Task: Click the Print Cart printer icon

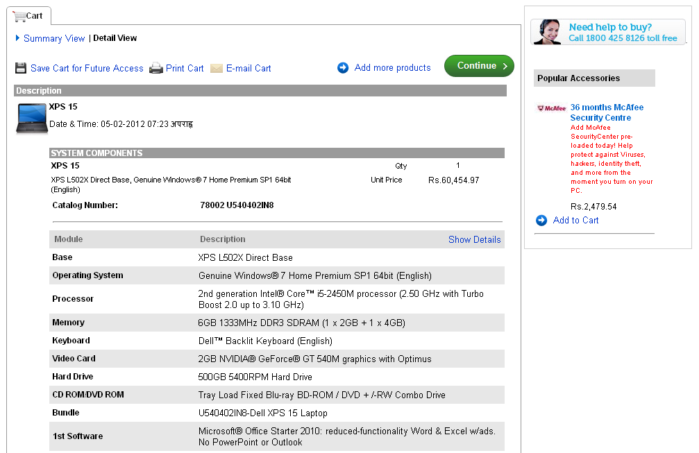Action: pyautogui.click(x=155, y=67)
